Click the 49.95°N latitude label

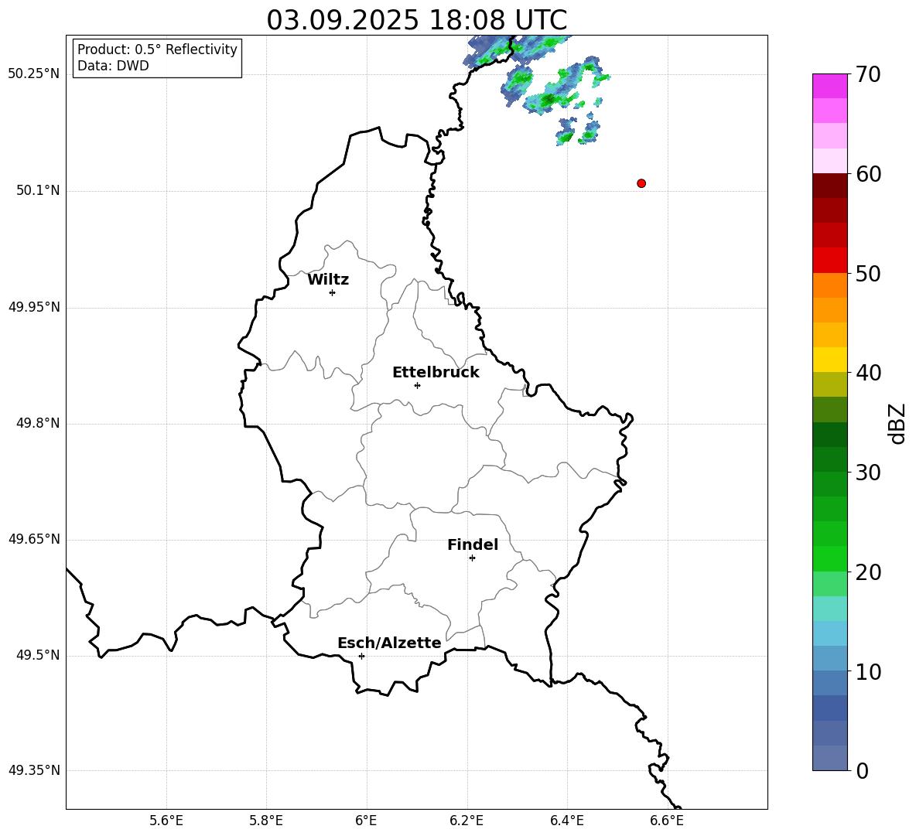34,307
